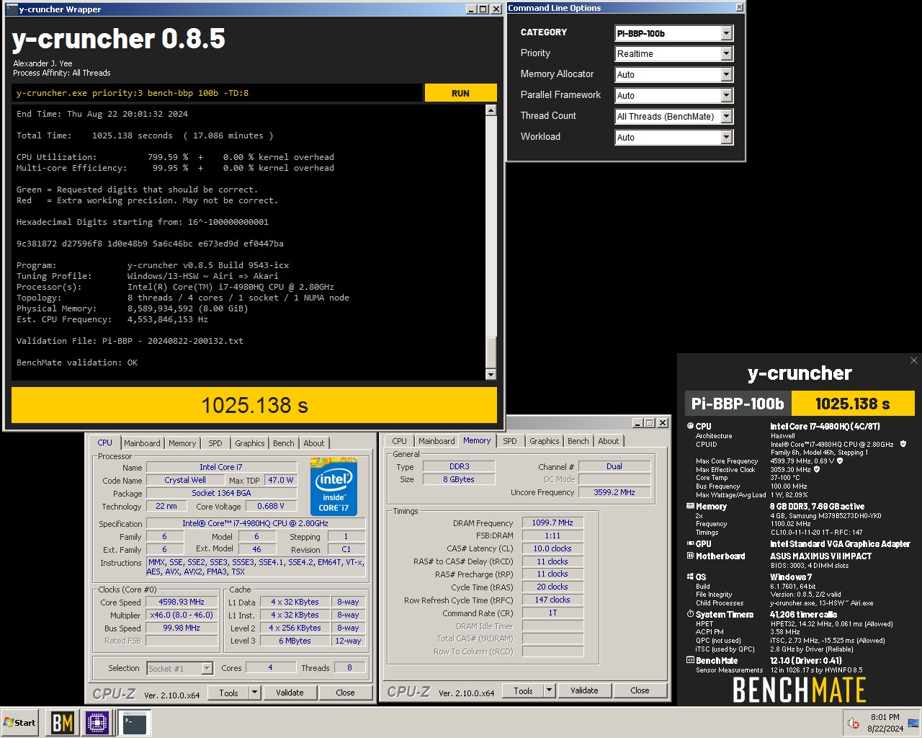Open Bench tab in right CPU-Z window

[578, 441]
